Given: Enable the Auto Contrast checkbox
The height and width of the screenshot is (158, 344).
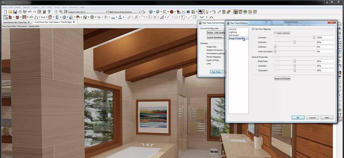Looking at the screenshot, I should (x=276, y=33).
